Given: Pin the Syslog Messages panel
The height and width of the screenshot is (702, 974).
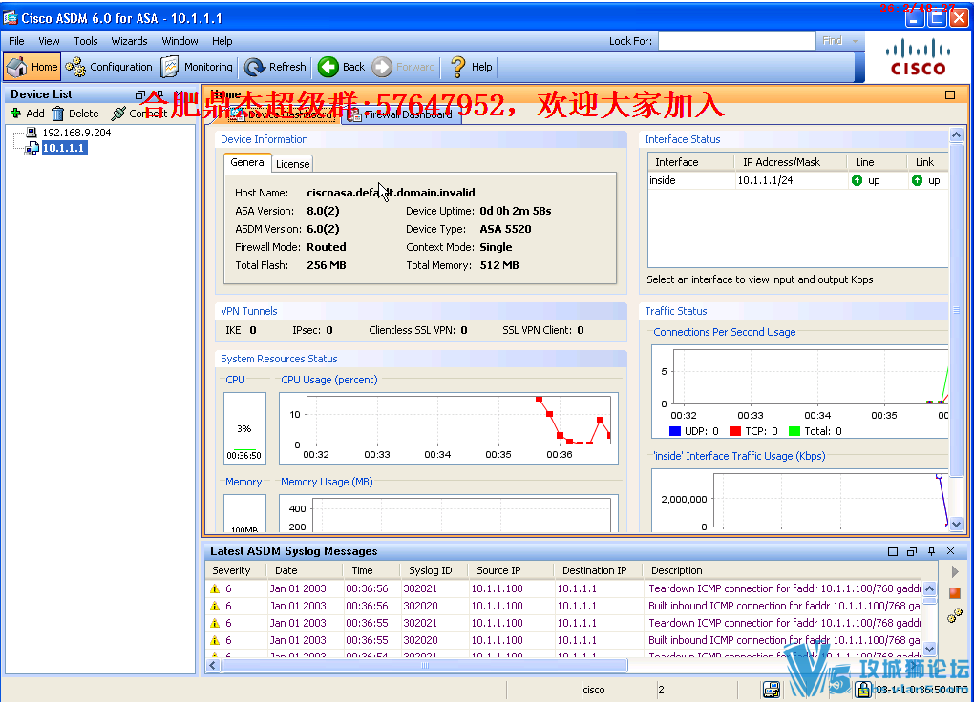Looking at the screenshot, I should click(x=931, y=551).
